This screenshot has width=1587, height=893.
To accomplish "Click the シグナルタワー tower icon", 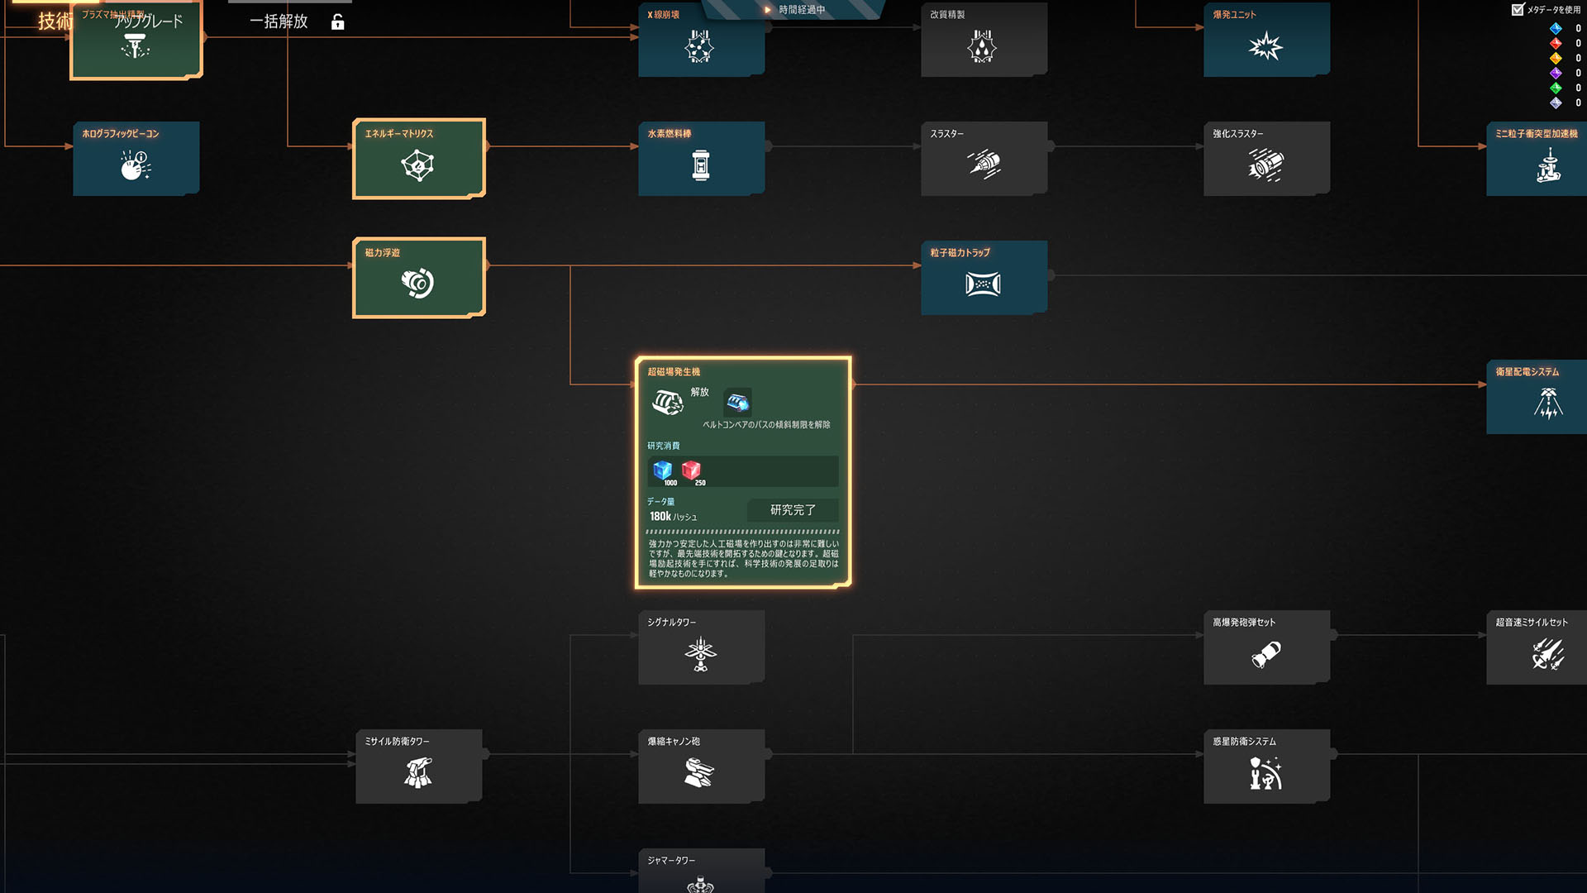I will (x=700, y=654).
